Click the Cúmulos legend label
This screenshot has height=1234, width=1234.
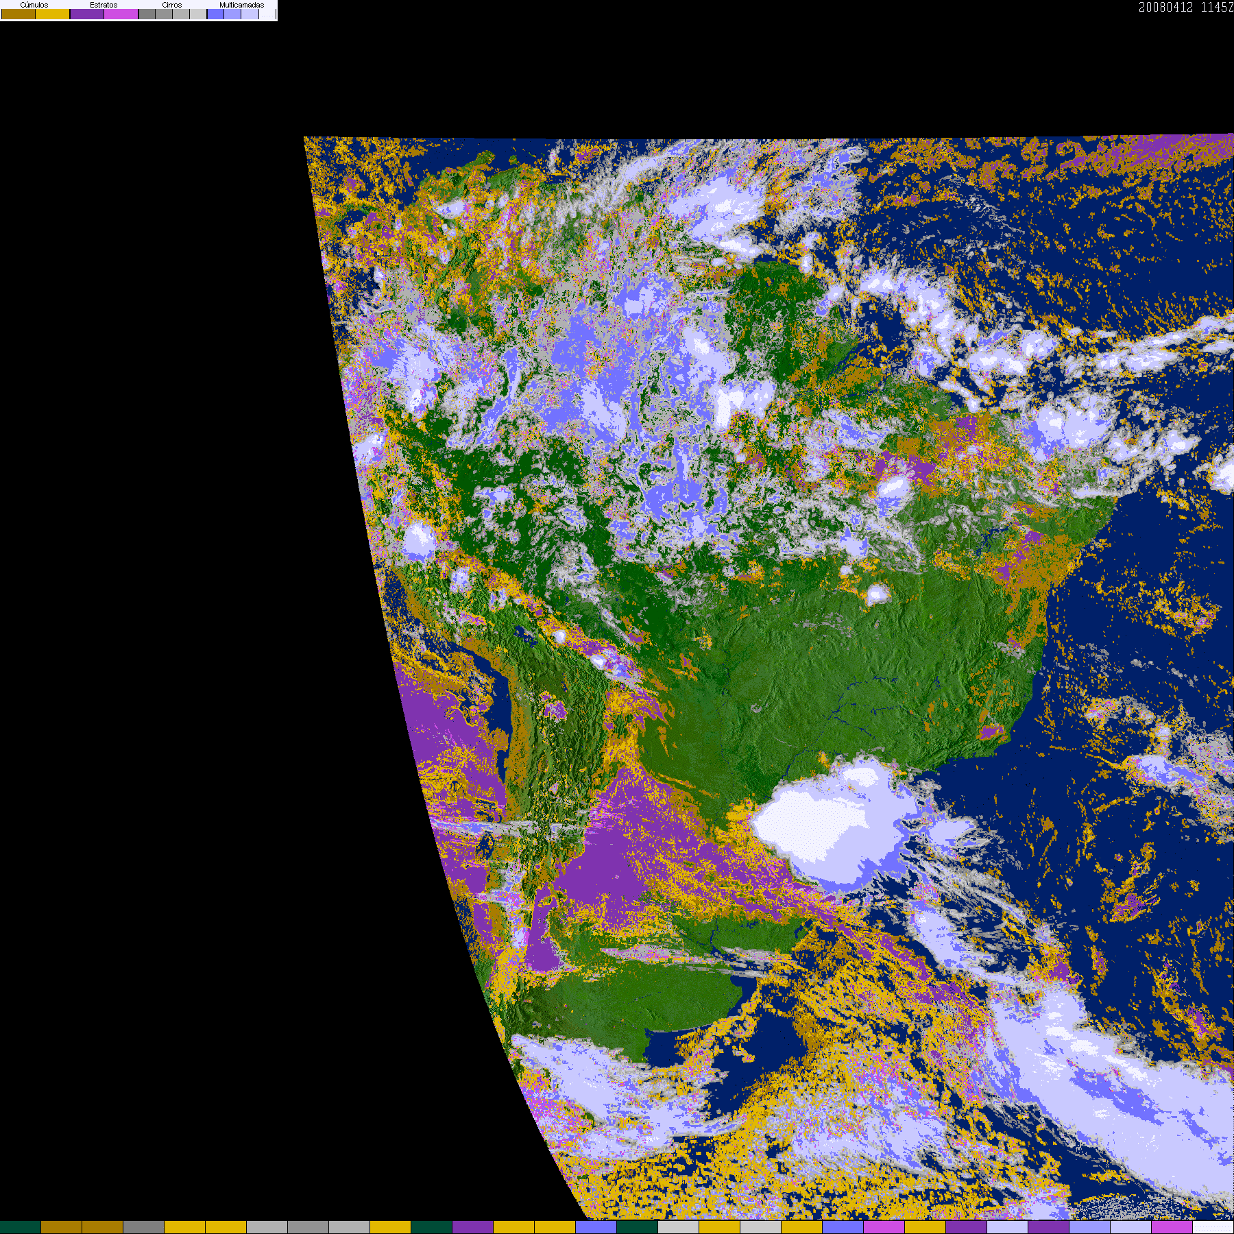(34, 5)
